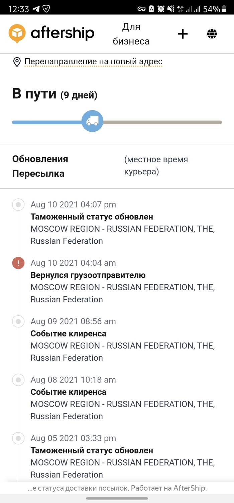Select the Aug 10 04:07 pm timeline marker

(x=18, y=204)
